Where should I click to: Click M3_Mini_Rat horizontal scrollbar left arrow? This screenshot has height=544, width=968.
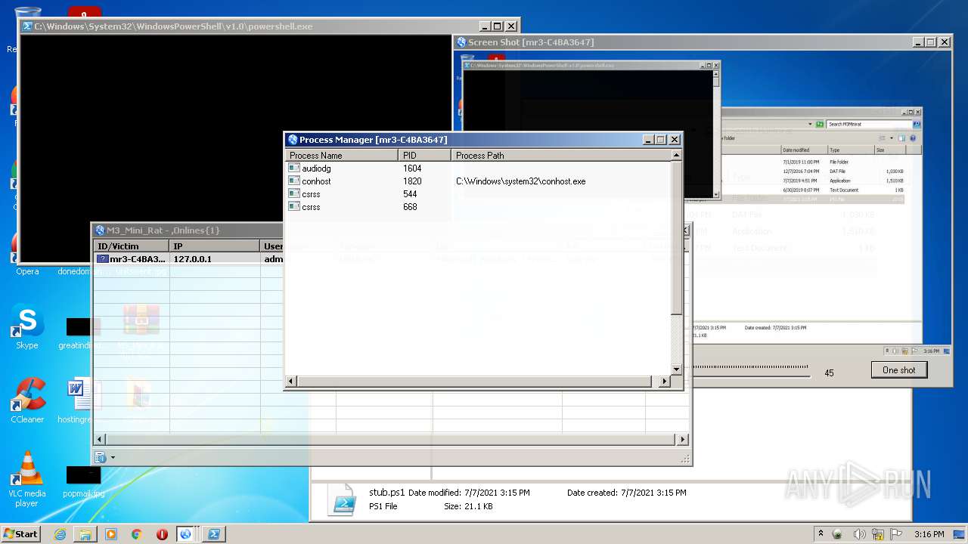click(101, 440)
